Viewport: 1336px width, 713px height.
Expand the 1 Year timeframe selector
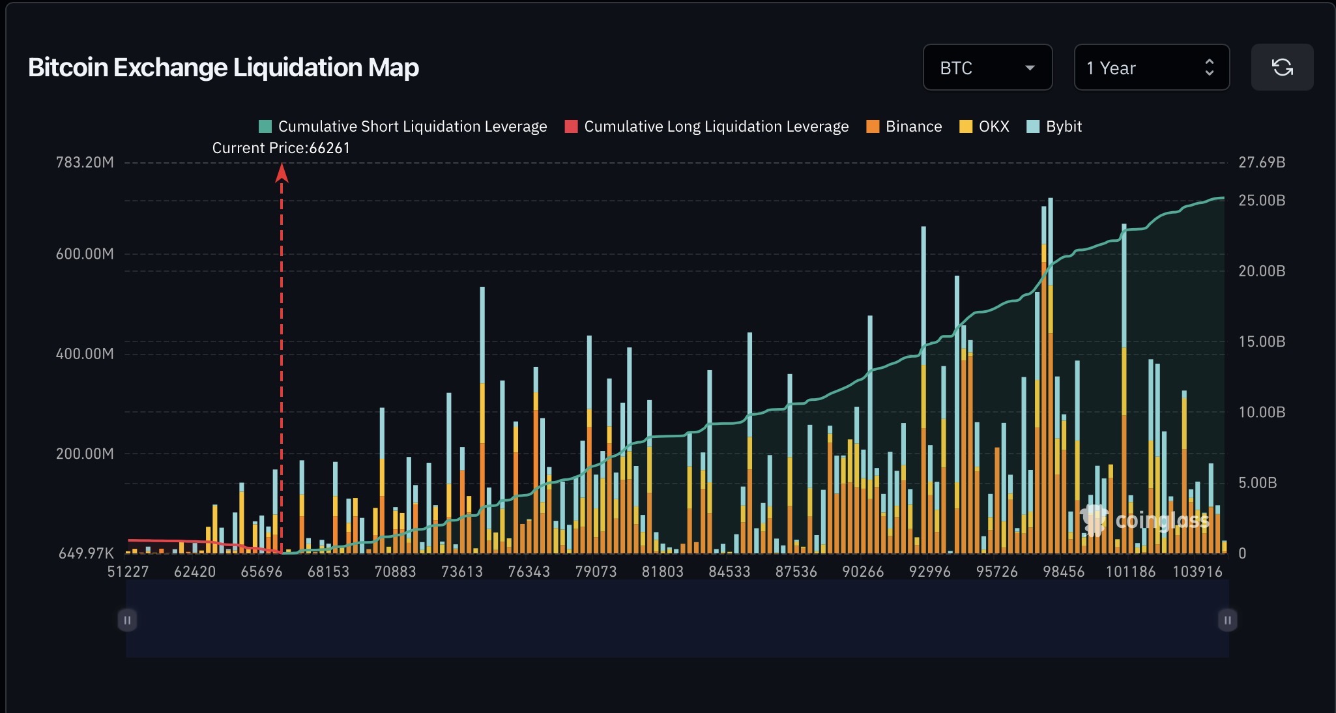click(1151, 67)
